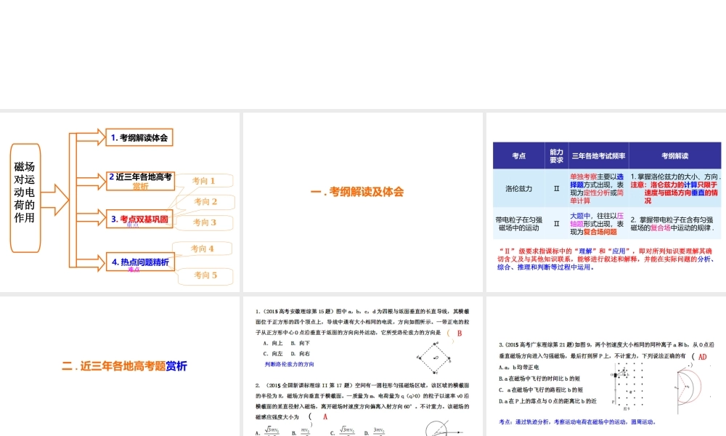Select the 考向 5 callout bubble
This screenshot has width=726, height=436.
pyautogui.click(x=205, y=275)
